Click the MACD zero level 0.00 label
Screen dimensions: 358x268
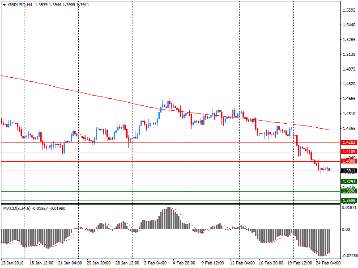coord(346,230)
